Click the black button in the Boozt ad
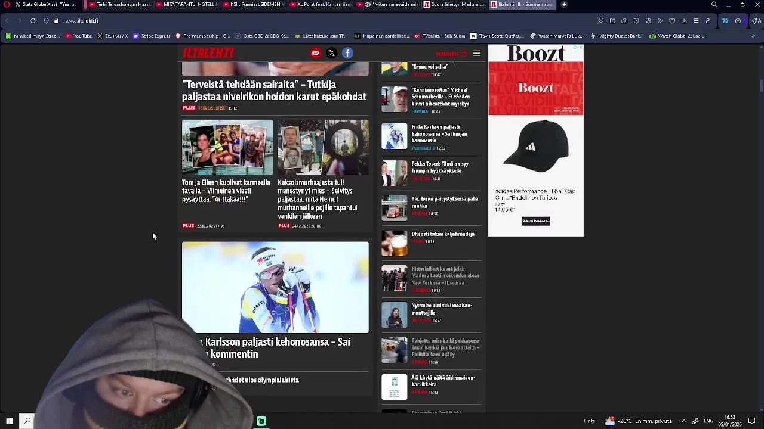 [535, 220]
